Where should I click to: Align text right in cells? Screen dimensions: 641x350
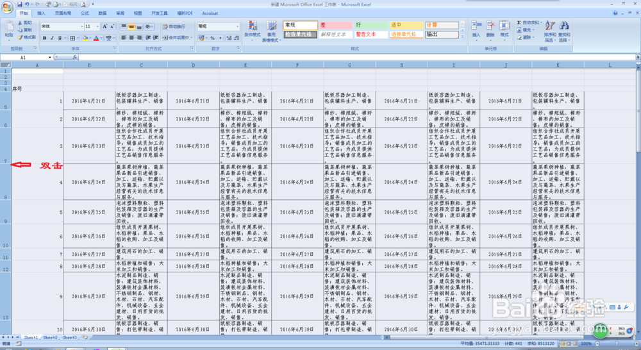point(139,38)
